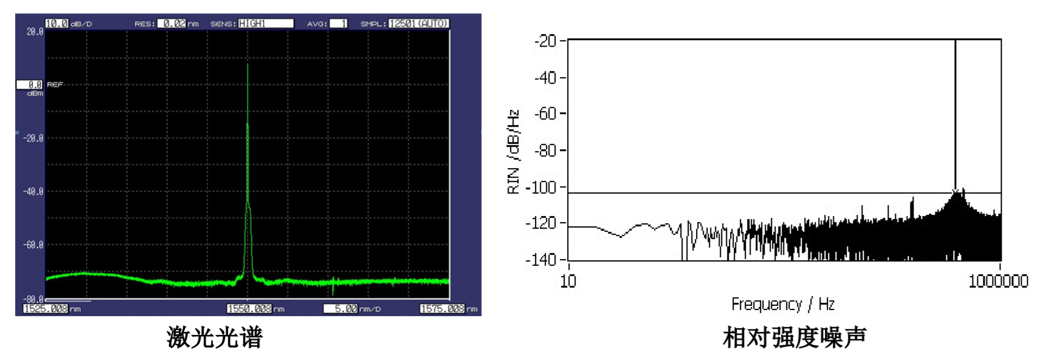Click the AVG value field
Screen dimensions: 1040x364
[x=339, y=24]
